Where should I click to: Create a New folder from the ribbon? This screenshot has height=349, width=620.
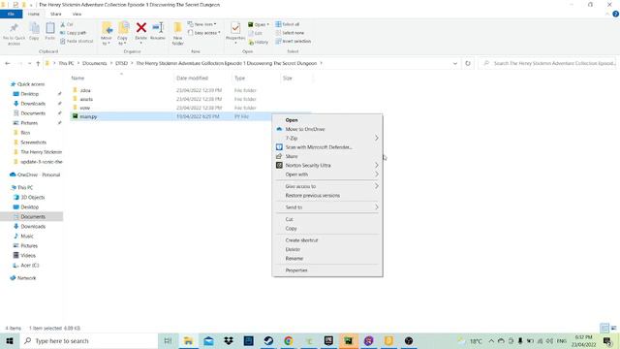pos(177,33)
